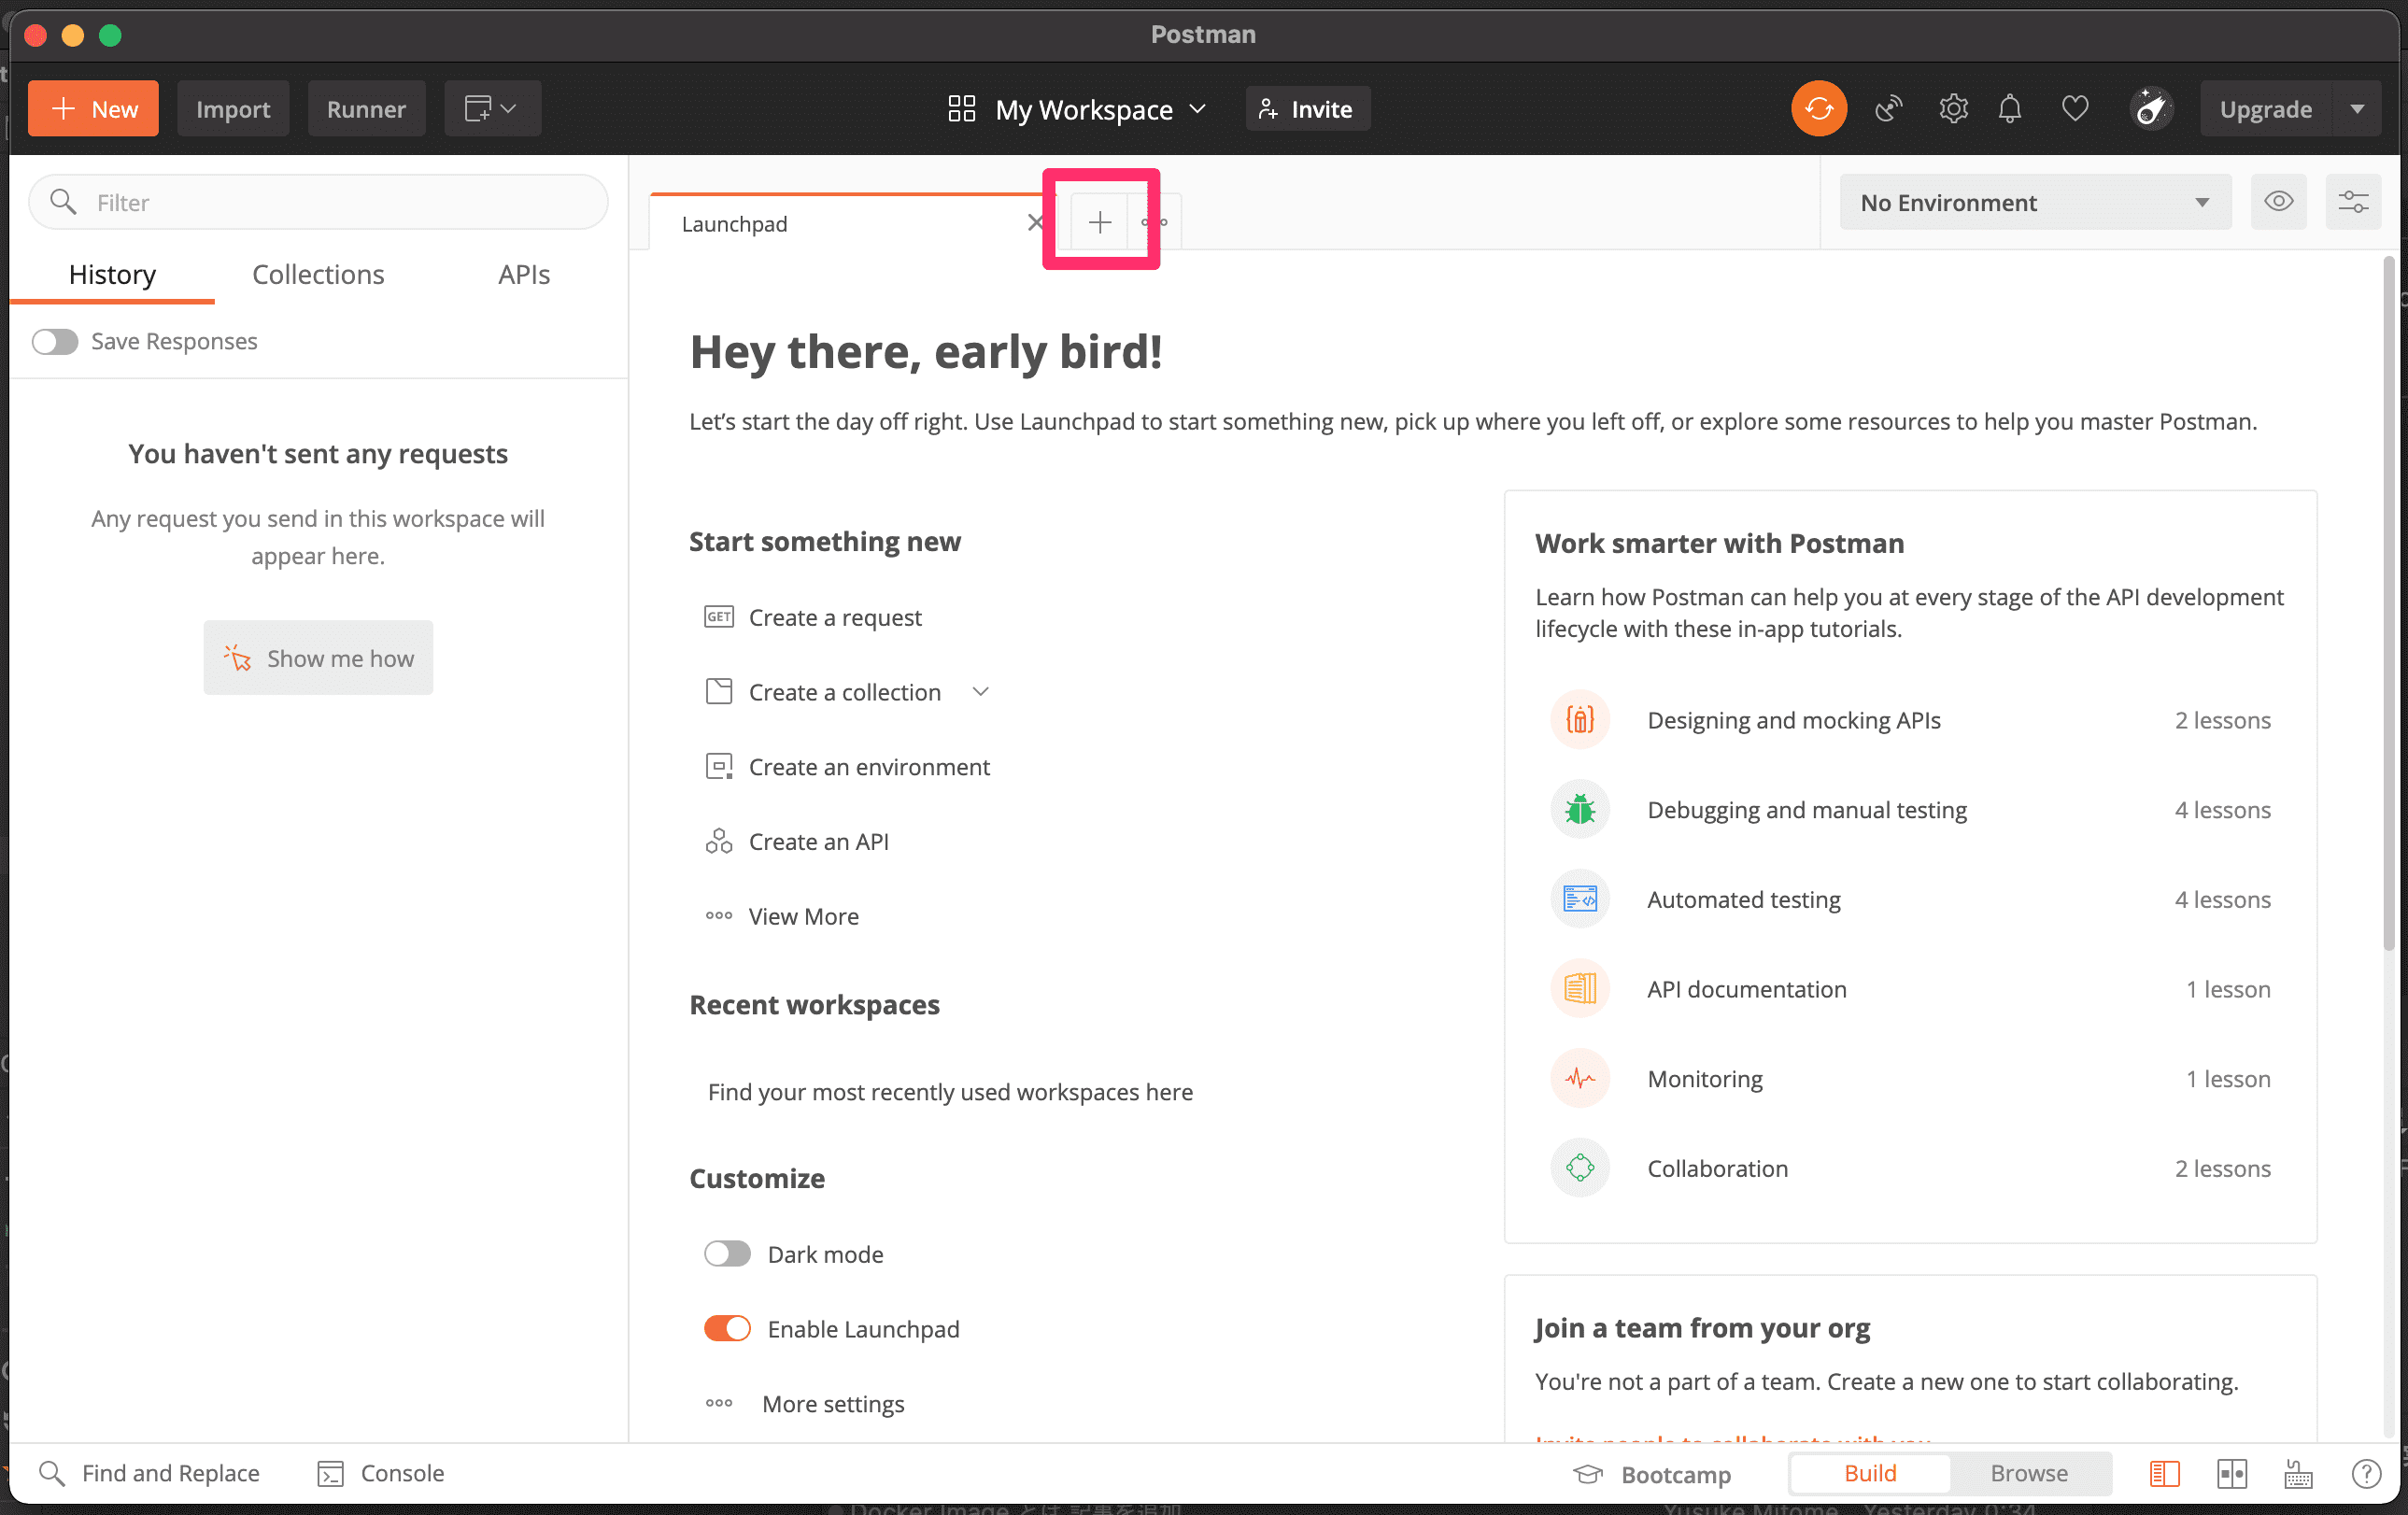
Task: Open the Debugging and manual testing bug icon
Action: 1580,809
